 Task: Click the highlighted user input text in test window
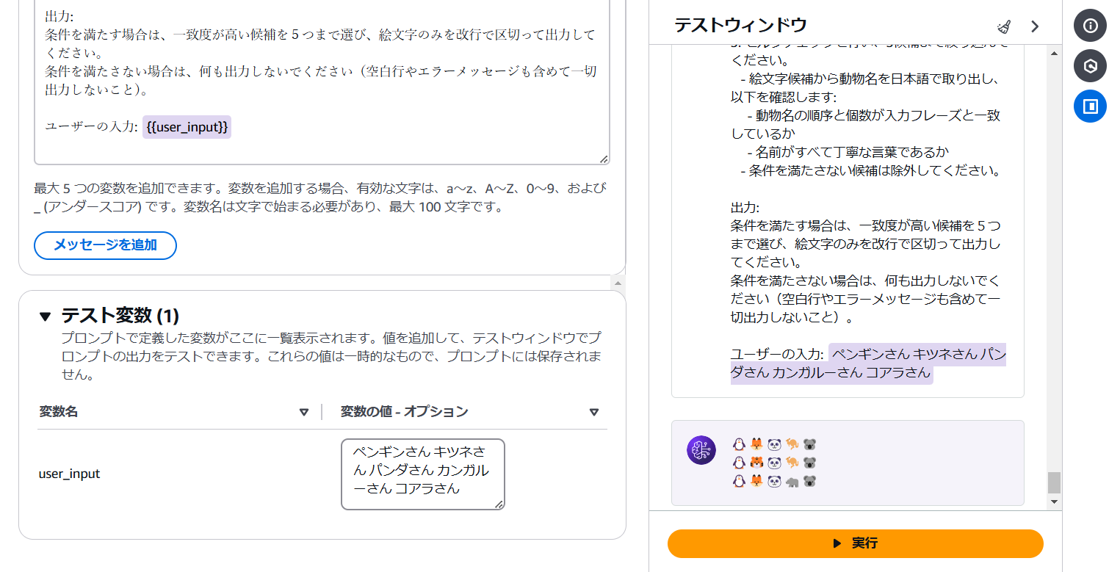point(868,363)
